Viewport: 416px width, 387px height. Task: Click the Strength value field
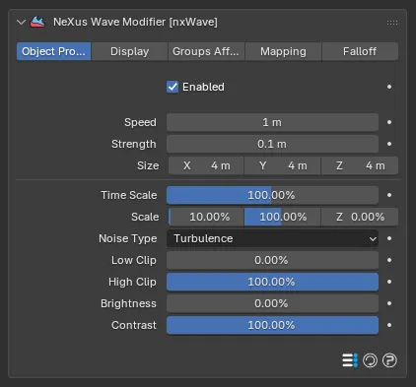(272, 144)
